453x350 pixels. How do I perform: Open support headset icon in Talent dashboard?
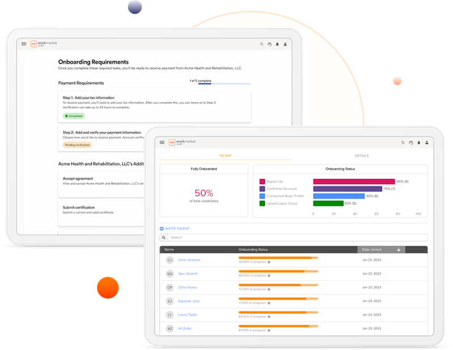(411, 143)
